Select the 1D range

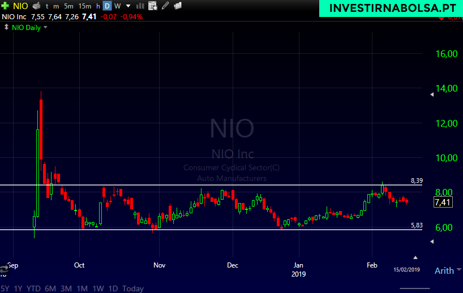113,288
